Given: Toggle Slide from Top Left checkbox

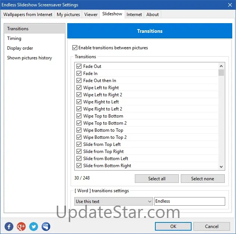Looking at the screenshot, I should coord(79,144).
